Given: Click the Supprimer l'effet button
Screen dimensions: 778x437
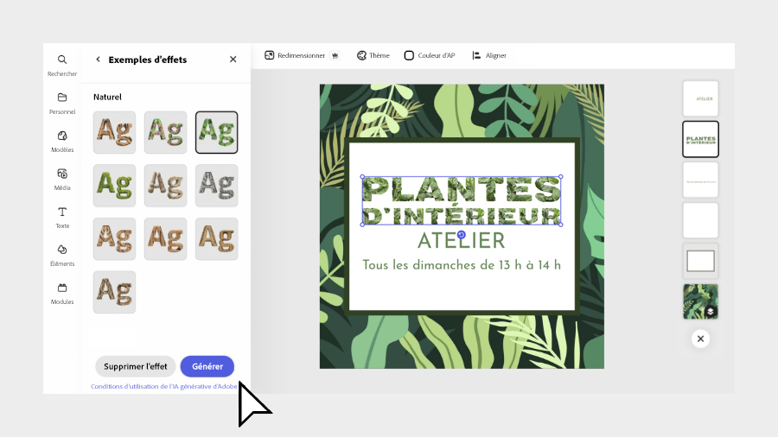Looking at the screenshot, I should pyautogui.click(x=135, y=366).
